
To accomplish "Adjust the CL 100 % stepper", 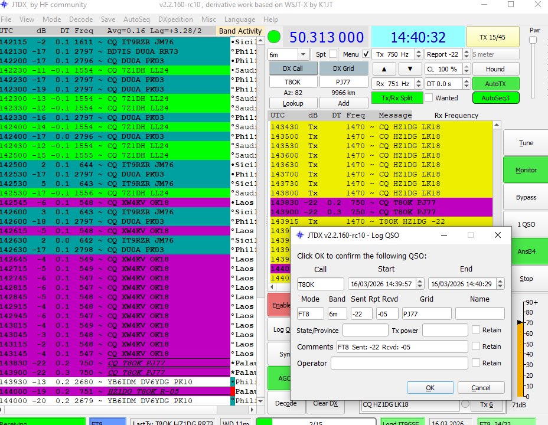I will [x=467, y=69].
